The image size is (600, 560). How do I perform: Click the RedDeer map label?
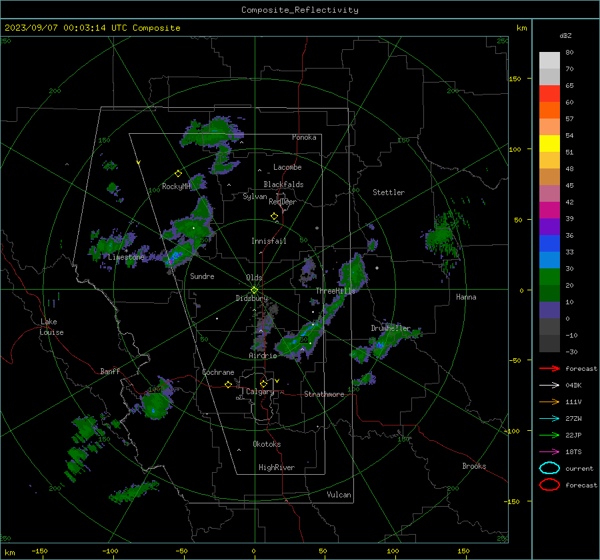coord(283,202)
